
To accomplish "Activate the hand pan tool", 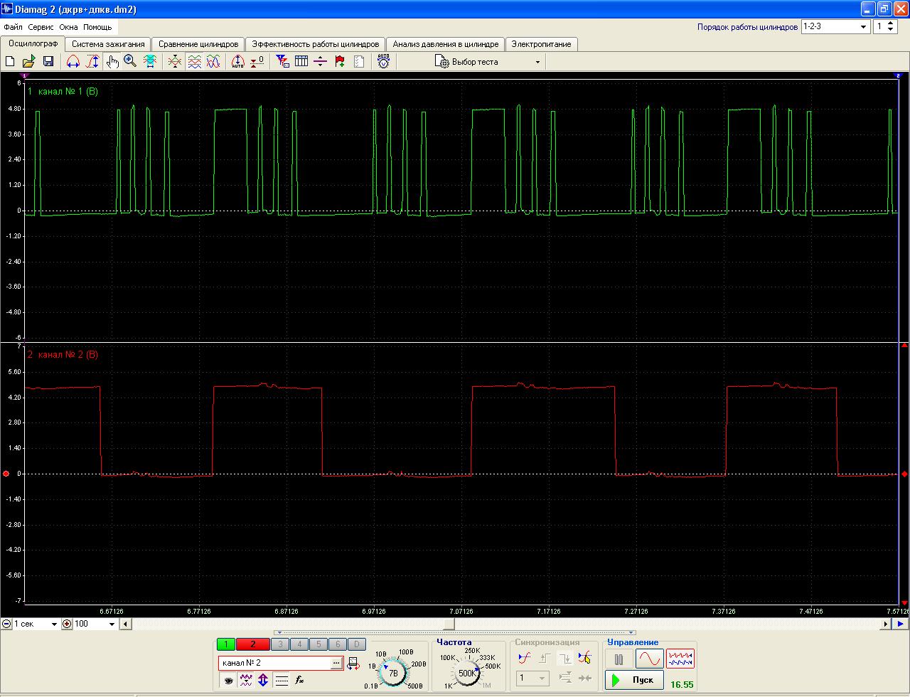I will pos(112,62).
